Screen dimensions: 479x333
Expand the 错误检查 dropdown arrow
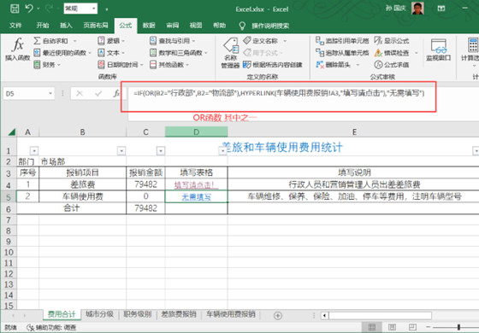pos(416,53)
